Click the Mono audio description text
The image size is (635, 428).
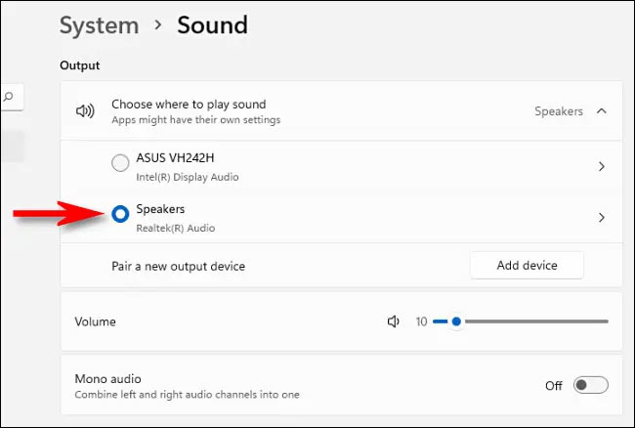(x=187, y=395)
